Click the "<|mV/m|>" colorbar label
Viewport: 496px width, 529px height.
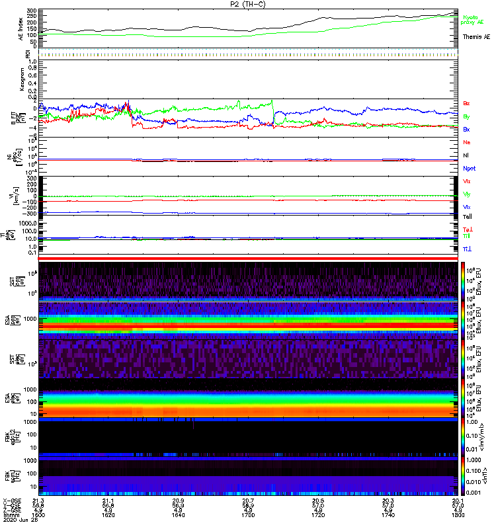(482, 437)
